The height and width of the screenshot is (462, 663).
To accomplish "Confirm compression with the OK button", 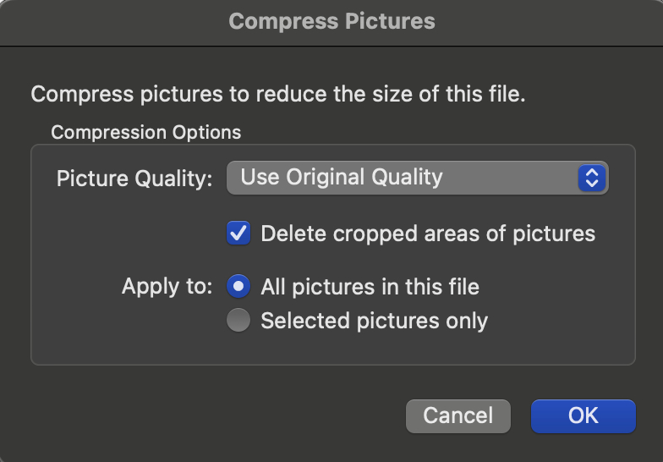I will (583, 415).
